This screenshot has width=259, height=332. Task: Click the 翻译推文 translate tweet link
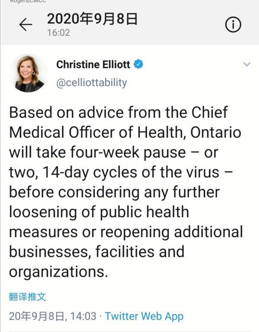click(x=27, y=297)
